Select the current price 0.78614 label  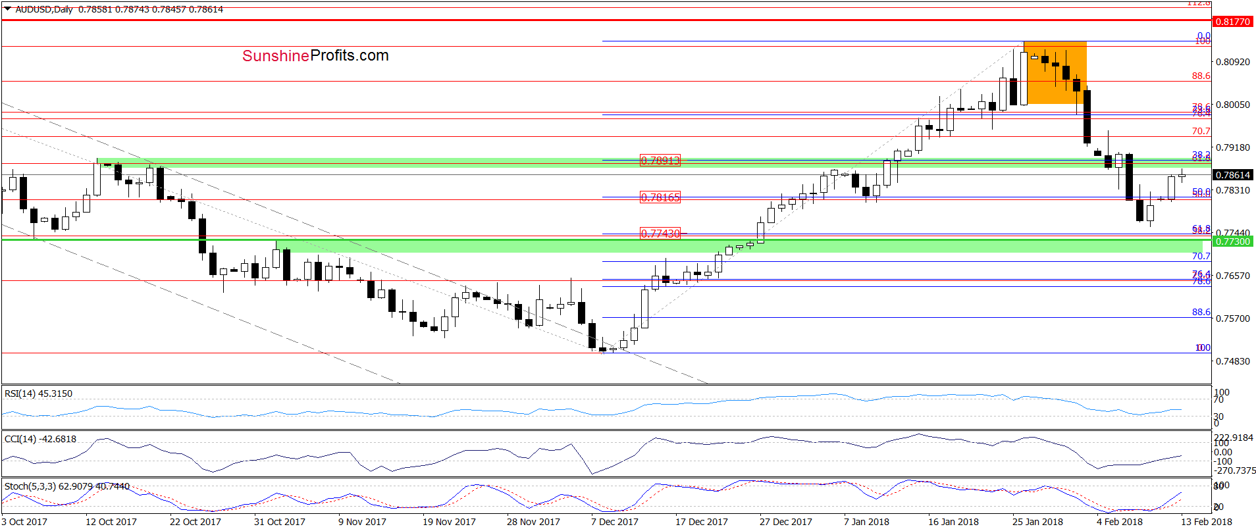(1232, 175)
